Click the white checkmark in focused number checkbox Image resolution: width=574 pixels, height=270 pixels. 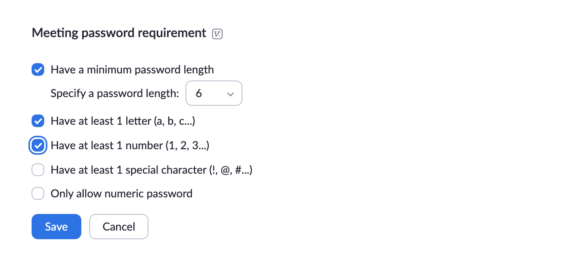click(38, 145)
